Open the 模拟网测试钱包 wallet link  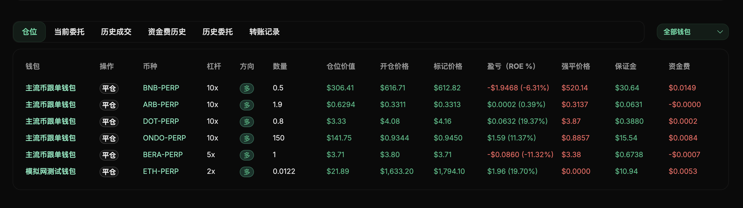click(50, 172)
